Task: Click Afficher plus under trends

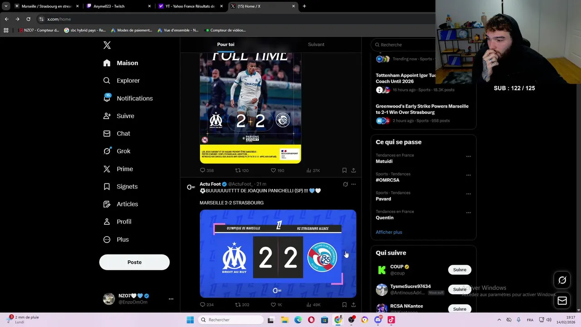Action: tap(389, 232)
